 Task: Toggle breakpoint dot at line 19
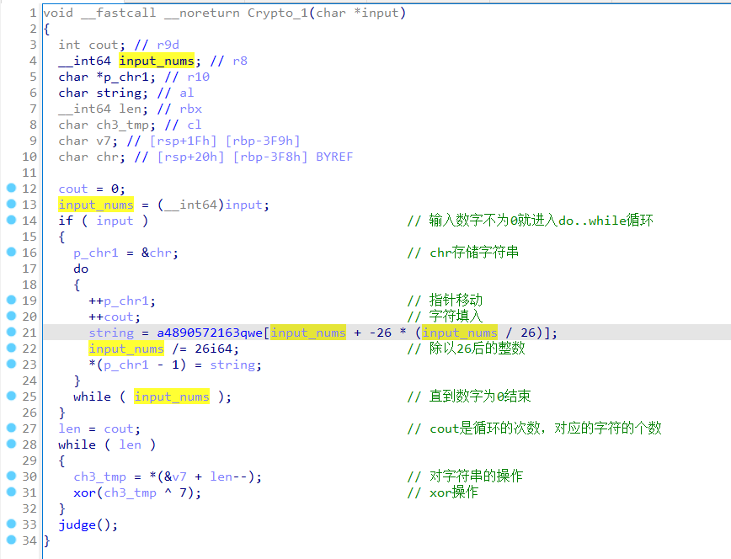tap(11, 301)
